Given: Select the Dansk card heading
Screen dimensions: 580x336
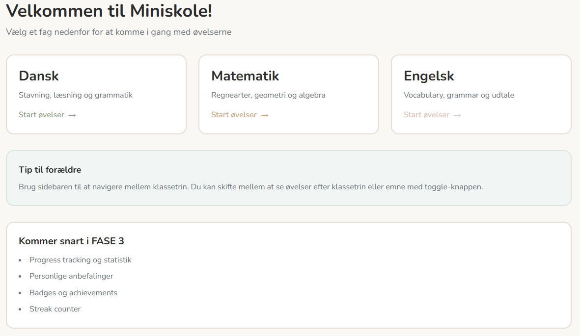Looking at the screenshot, I should pos(39,76).
